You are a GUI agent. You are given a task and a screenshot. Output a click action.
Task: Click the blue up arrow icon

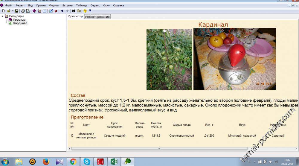click(62, 11)
